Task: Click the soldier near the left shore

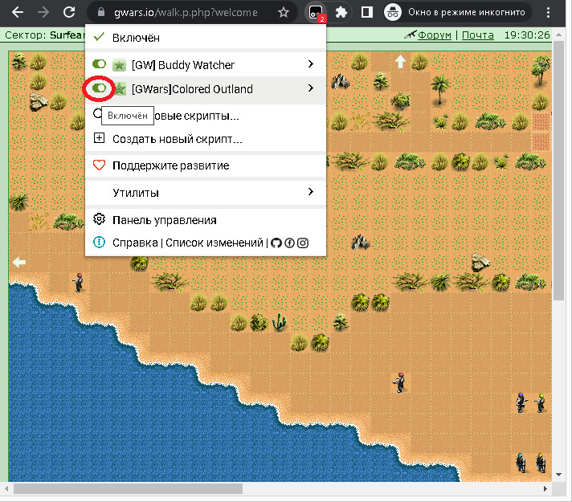Action: click(78, 283)
